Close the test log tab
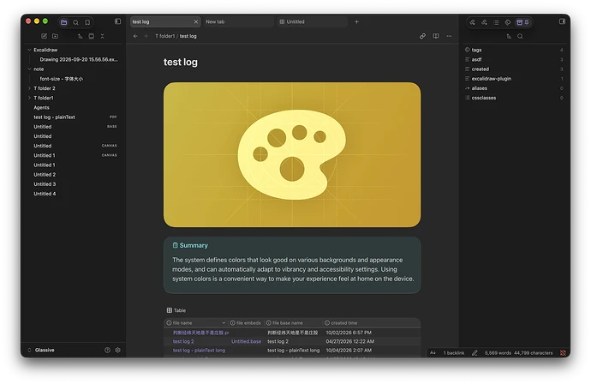 pos(196,22)
